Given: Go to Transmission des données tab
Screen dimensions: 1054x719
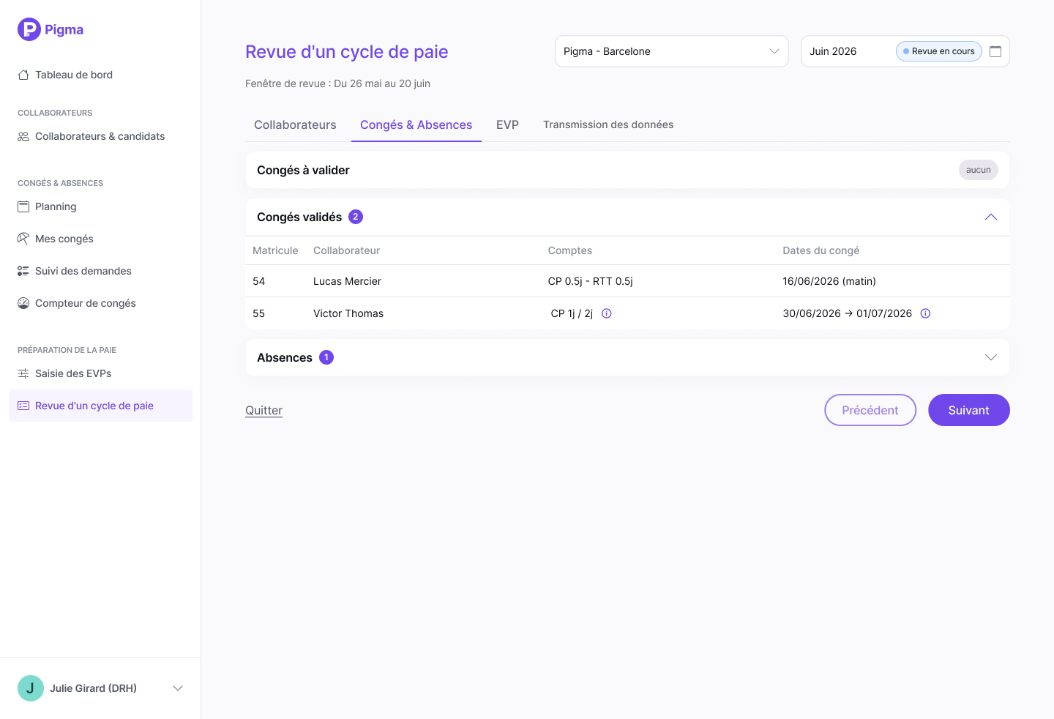Looking at the screenshot, I should tap(608, 125).
